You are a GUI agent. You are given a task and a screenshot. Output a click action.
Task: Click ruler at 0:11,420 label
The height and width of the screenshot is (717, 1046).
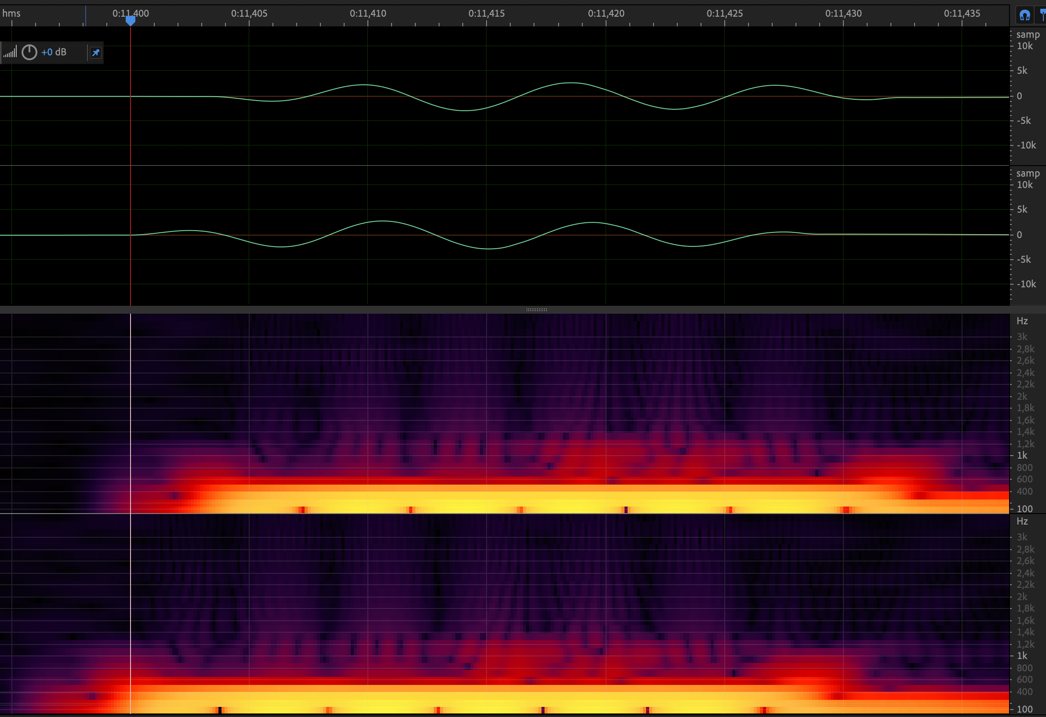click(x=606, y=13)
